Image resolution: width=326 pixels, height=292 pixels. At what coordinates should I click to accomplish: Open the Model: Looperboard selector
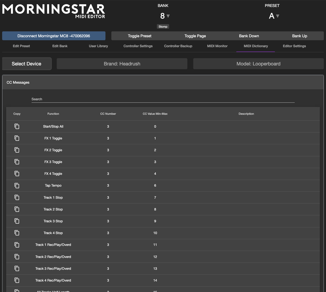258,64
